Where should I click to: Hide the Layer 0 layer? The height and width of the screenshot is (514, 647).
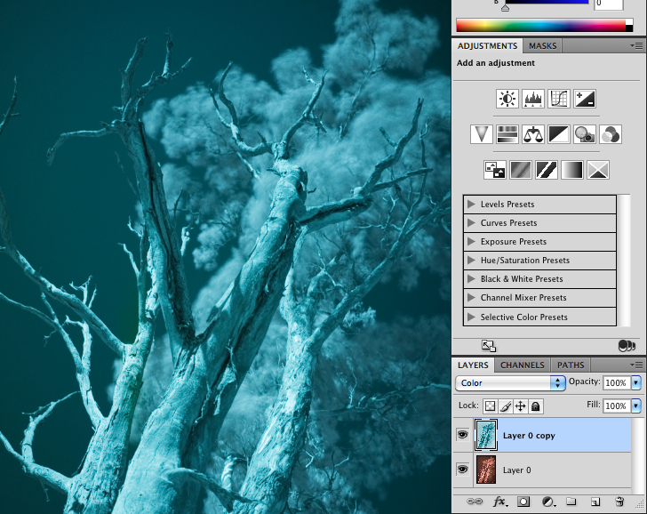click(x=462, y=469)
